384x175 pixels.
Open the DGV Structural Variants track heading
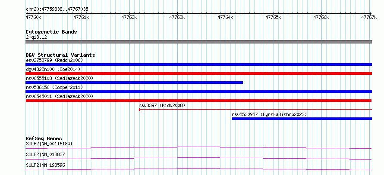pos(60,55)
